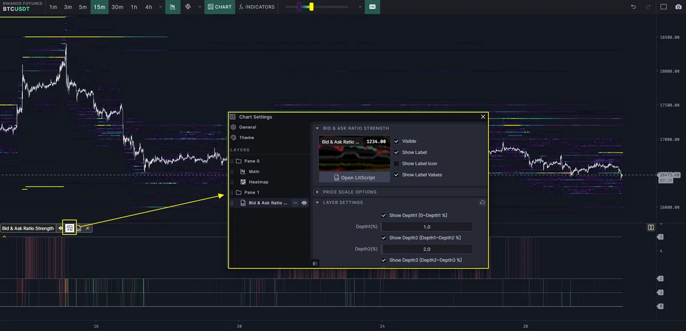The height and width of the screenshot is (331, 686).
Task: Click the script file icon on the indicator pane label
Action: tap(79, 228)
